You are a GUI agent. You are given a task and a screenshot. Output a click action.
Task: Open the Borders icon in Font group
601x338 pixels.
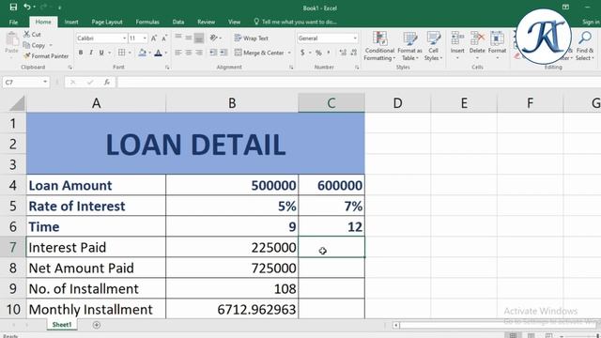pyautogui.click(x=121, y=53)
